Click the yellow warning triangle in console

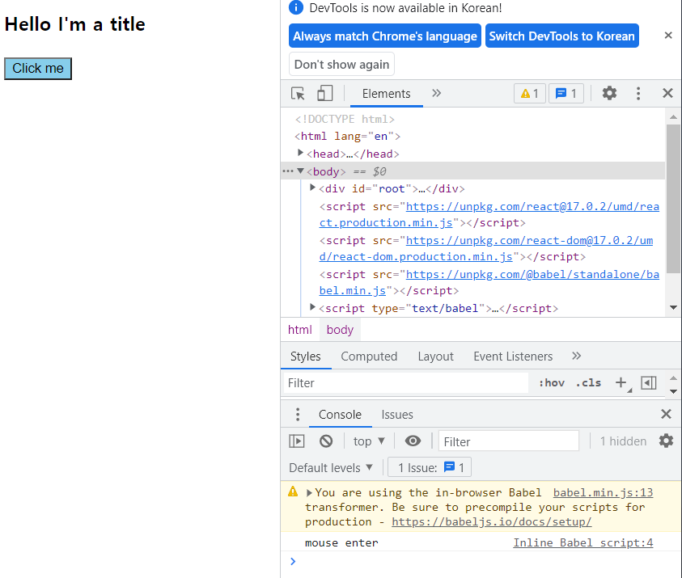[x=293, y=492]
